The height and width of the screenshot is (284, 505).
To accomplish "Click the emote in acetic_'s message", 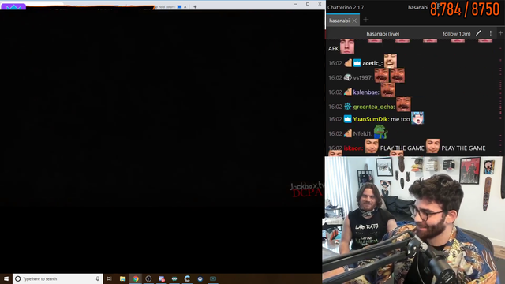I will coord(391,61).
